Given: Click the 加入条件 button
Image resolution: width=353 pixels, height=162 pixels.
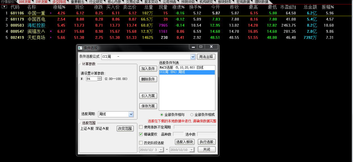Looking at the screenshot, I should tap(148, 68).
